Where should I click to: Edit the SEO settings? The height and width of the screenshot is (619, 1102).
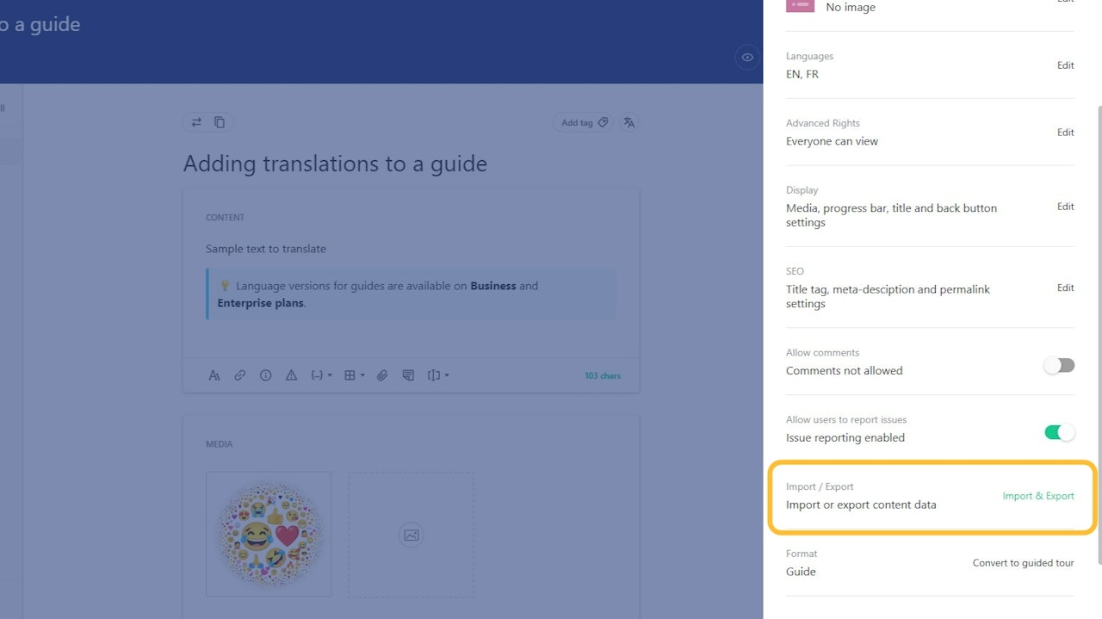[1065, 288]
